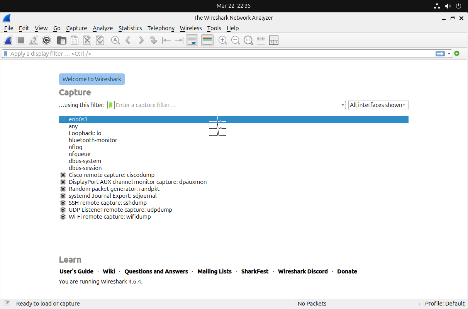Start capturing packets with the shark fin icon
This screenshot has width=468, height=309.
click(x=8, y=40)
